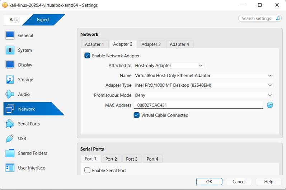Disable the Enable Network Adapter checkbox
The height and width of the screenshot is (190, 286).
click(87, 56)
